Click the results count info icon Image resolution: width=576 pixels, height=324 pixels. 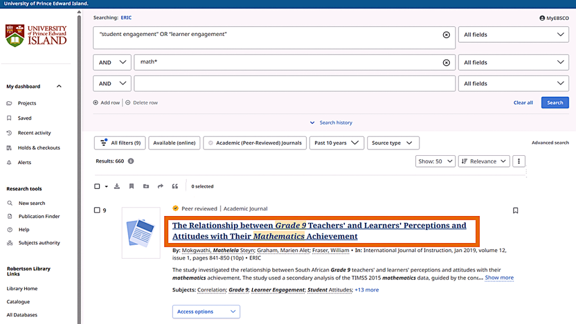(x=131, y=161)
